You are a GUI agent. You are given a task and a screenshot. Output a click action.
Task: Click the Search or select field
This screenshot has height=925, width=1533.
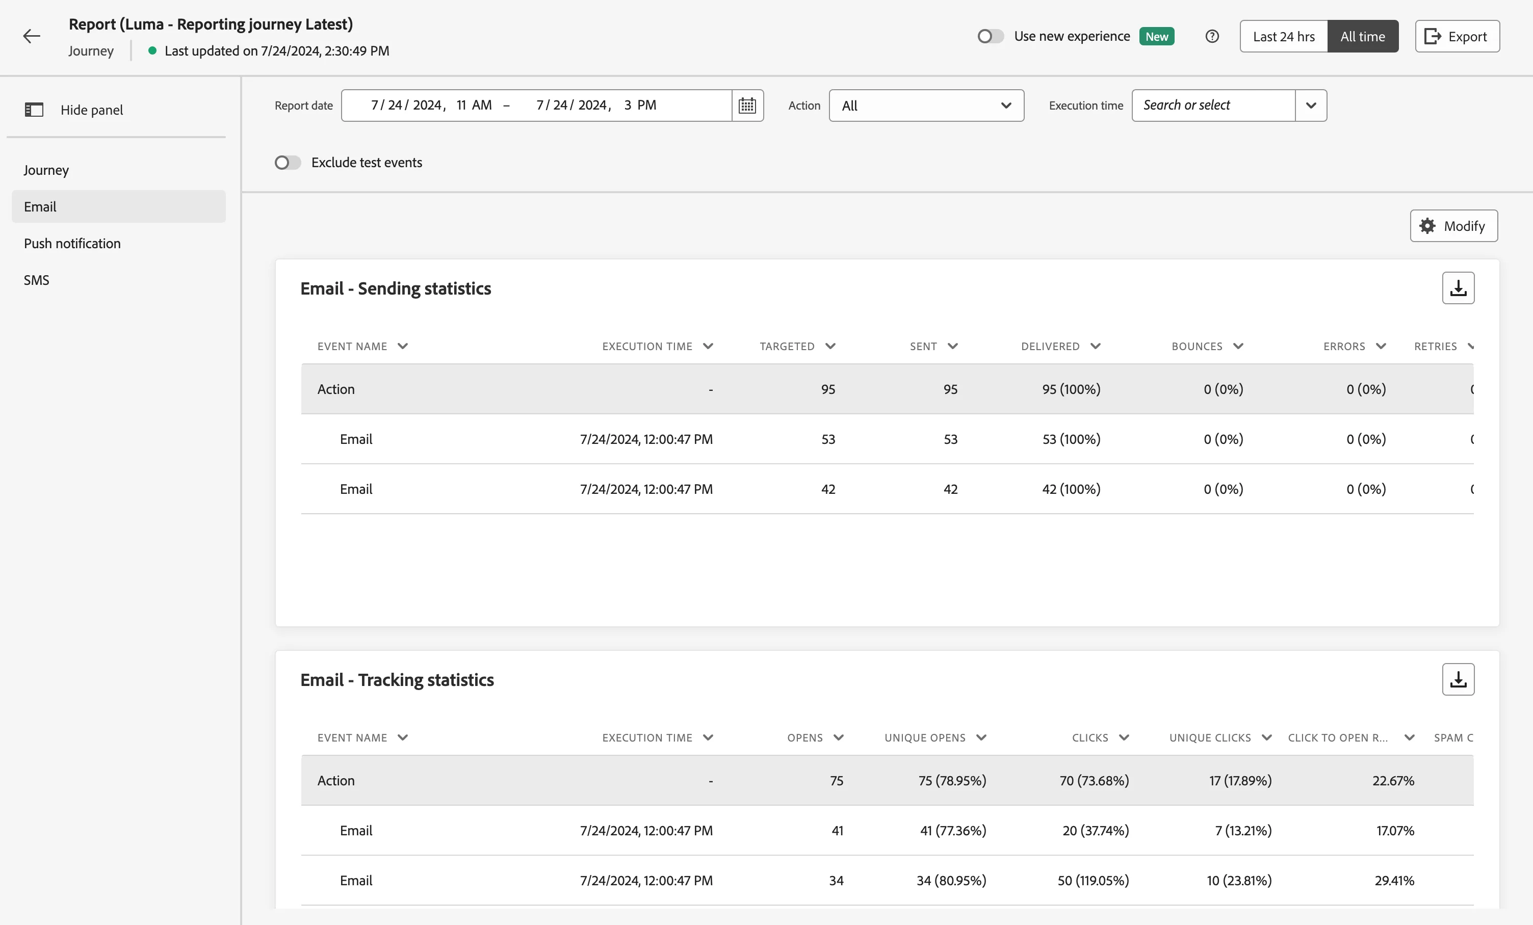[1213, 105]
